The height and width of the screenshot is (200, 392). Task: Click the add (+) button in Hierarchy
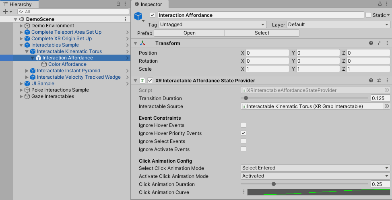click(x=5, y=12)
